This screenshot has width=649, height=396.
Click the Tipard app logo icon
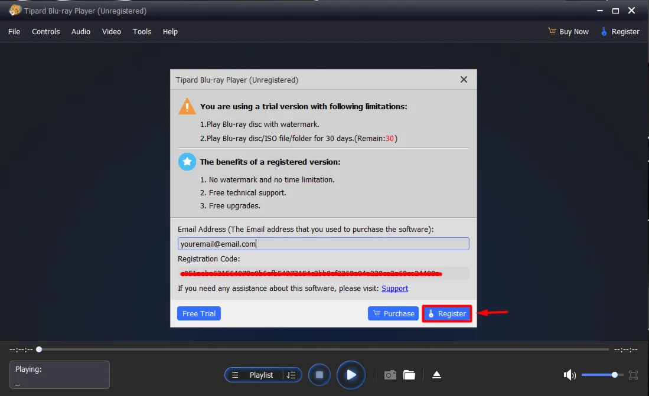coord(15,10)
